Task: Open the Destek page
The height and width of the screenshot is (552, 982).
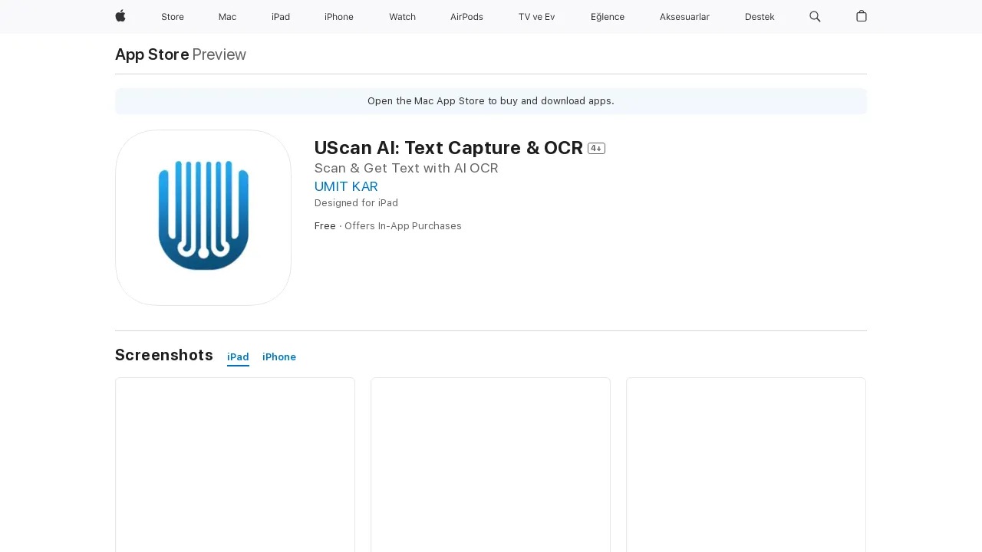Action: tap(759, 17)
